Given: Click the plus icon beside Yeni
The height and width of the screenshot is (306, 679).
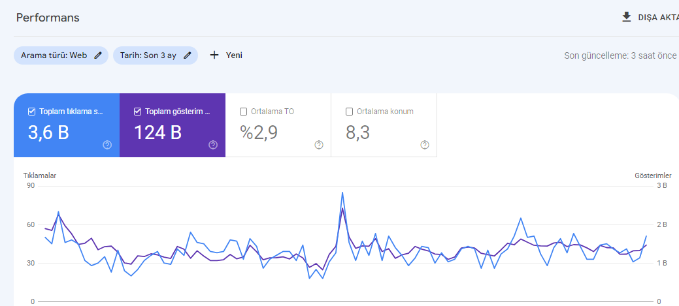Looking at the screenshot, I should (214, 55).
